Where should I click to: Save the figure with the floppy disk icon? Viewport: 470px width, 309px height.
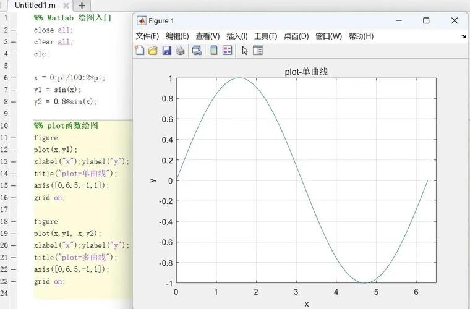166,50
